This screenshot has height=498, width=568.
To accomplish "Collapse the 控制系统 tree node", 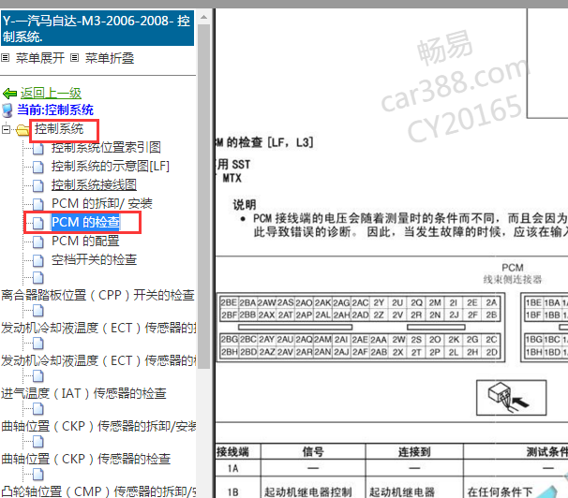I will [x=6, y=129].
